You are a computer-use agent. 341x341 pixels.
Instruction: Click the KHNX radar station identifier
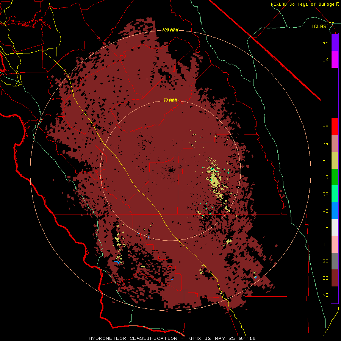point(195,338)
